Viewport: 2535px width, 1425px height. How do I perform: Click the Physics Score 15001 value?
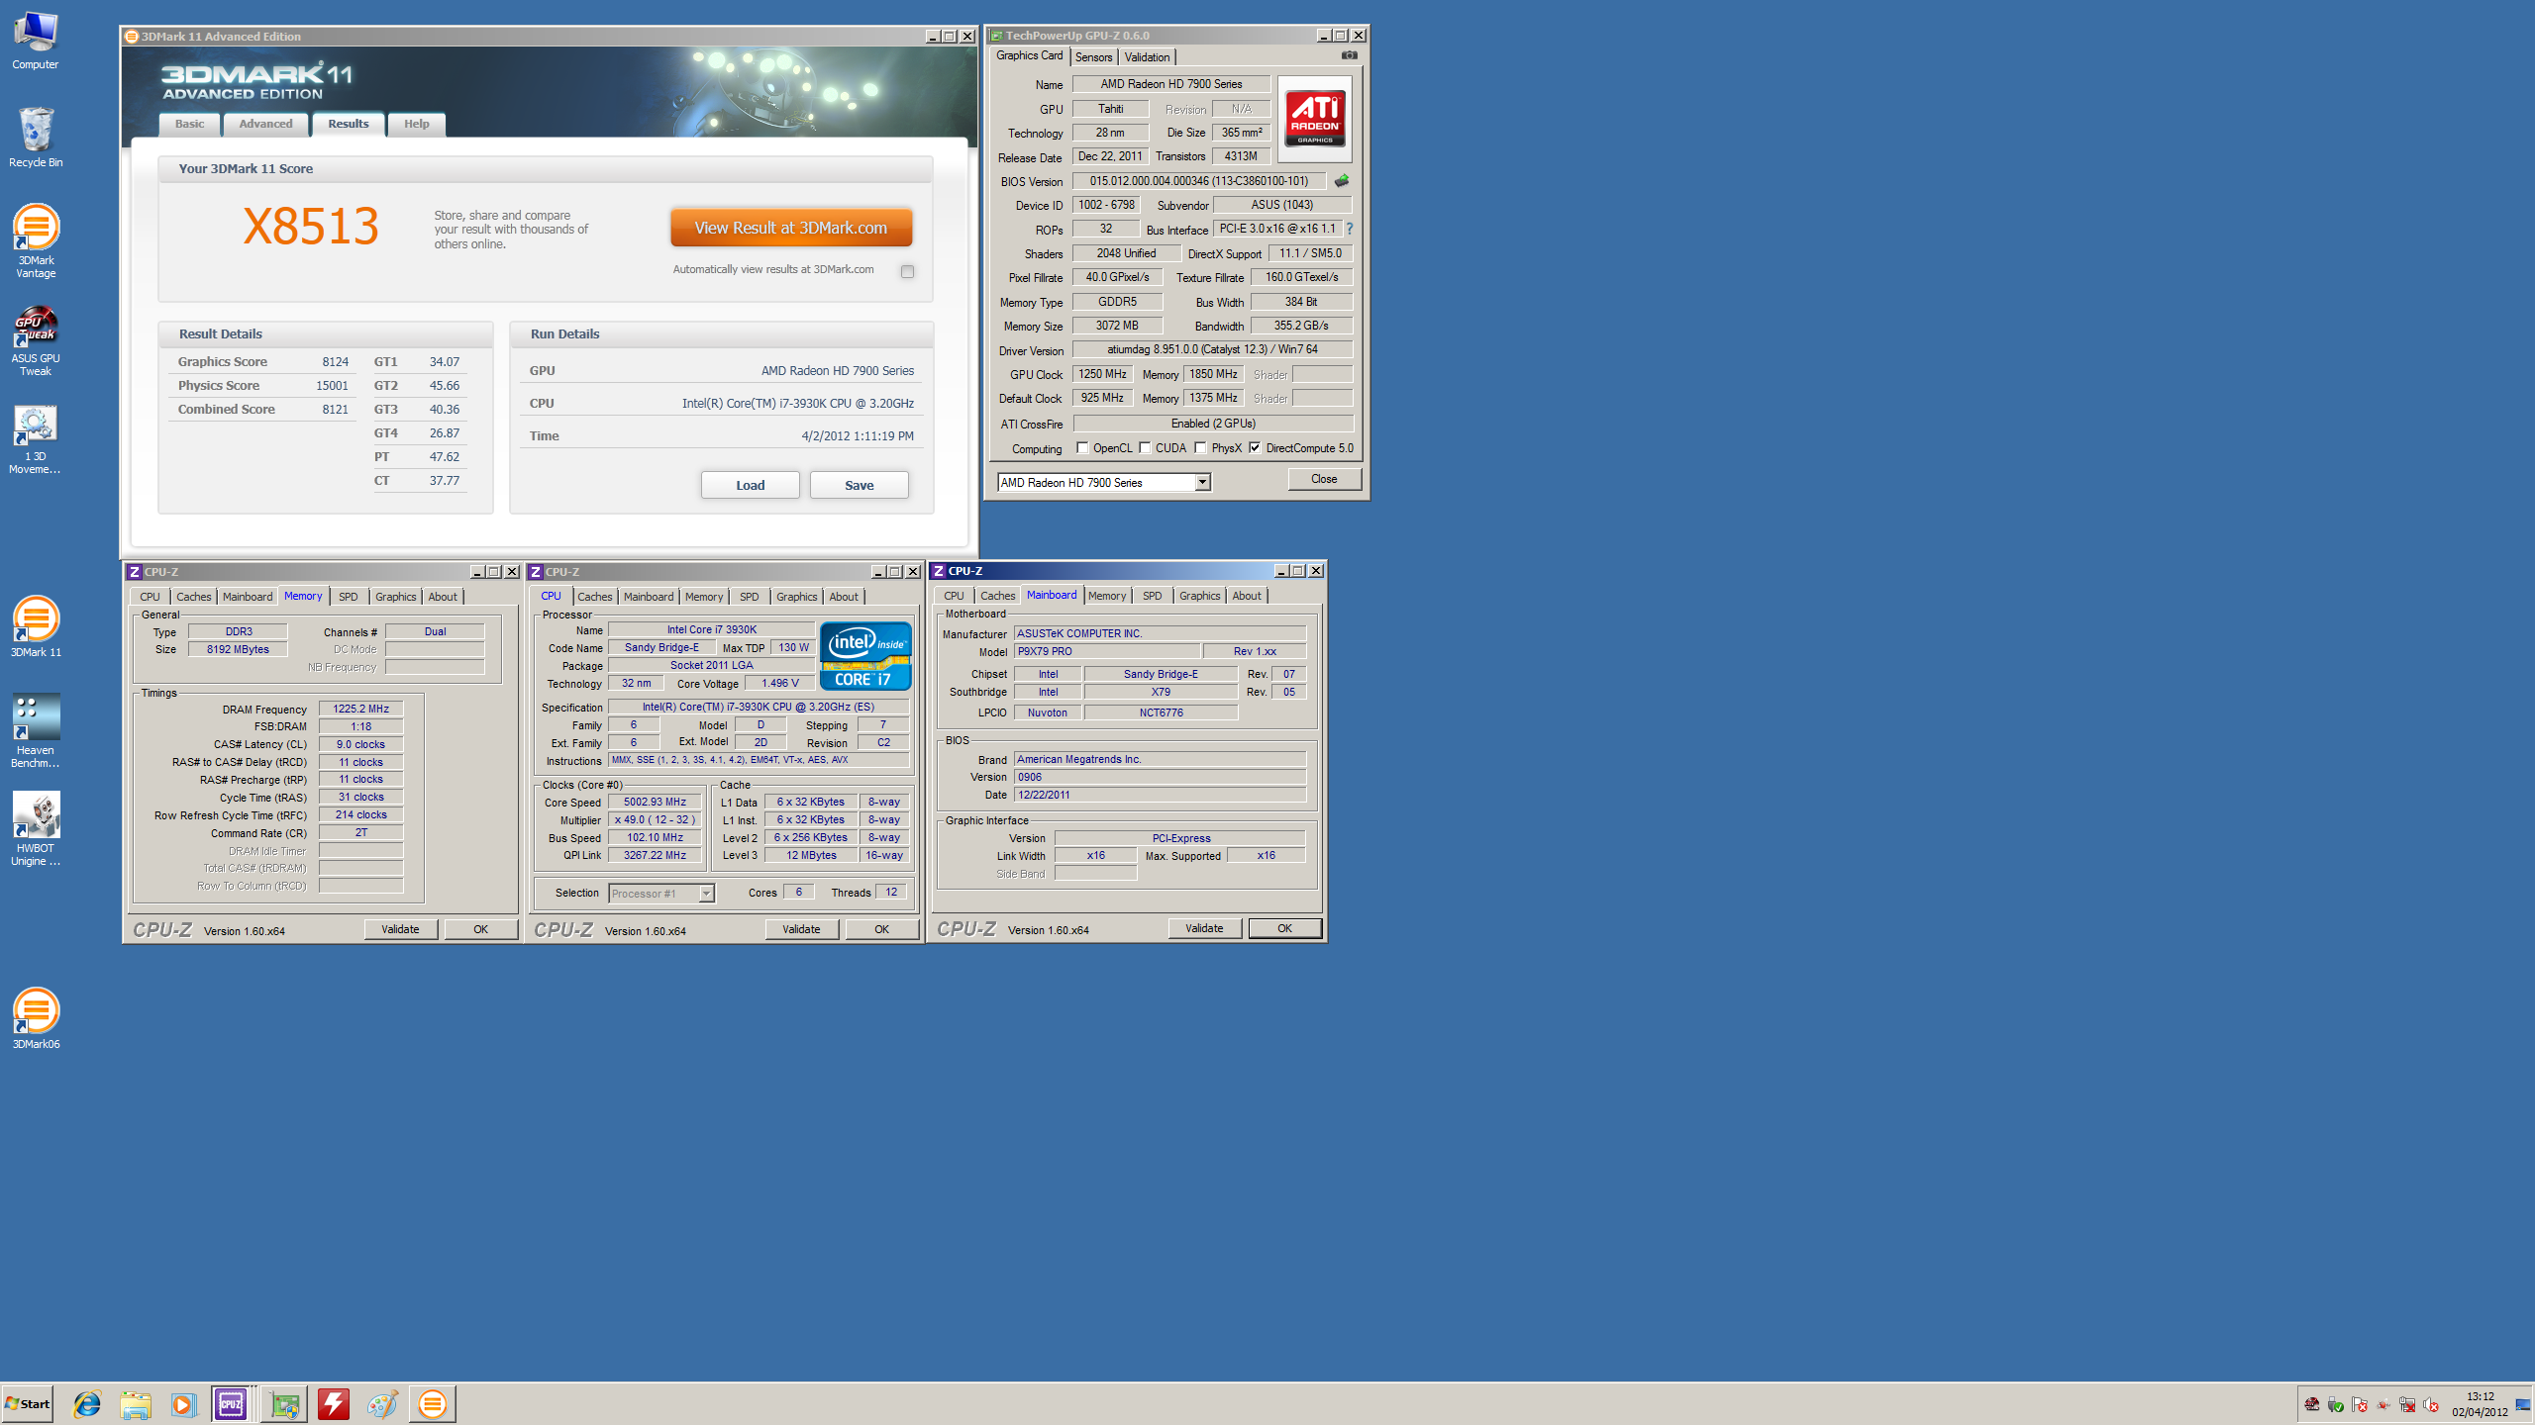pos(332,386)
